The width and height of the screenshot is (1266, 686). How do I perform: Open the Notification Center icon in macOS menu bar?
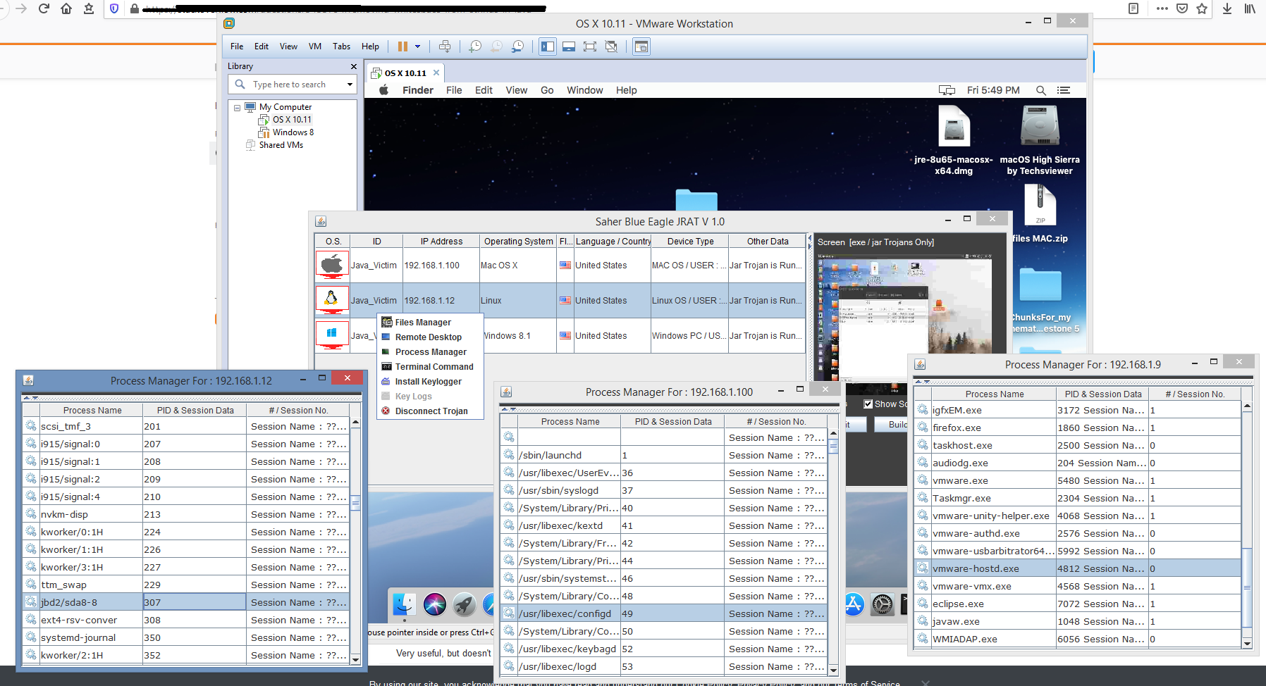[x=1064, y=90]
